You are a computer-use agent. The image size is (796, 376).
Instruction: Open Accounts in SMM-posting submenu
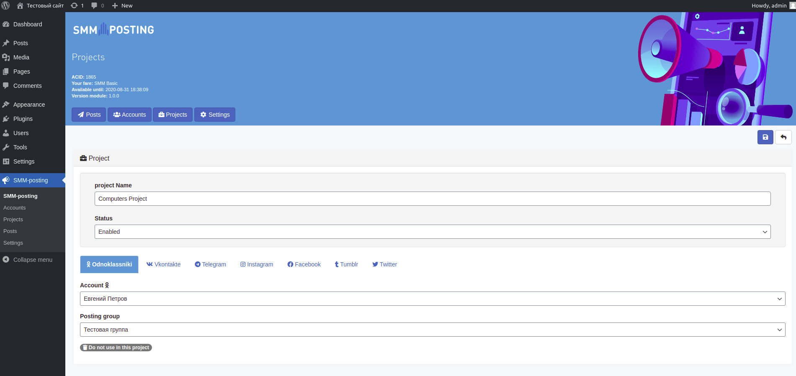[15, 208]
